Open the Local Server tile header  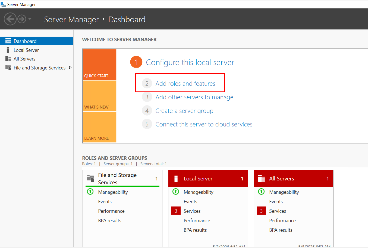(x=208, y=179)
